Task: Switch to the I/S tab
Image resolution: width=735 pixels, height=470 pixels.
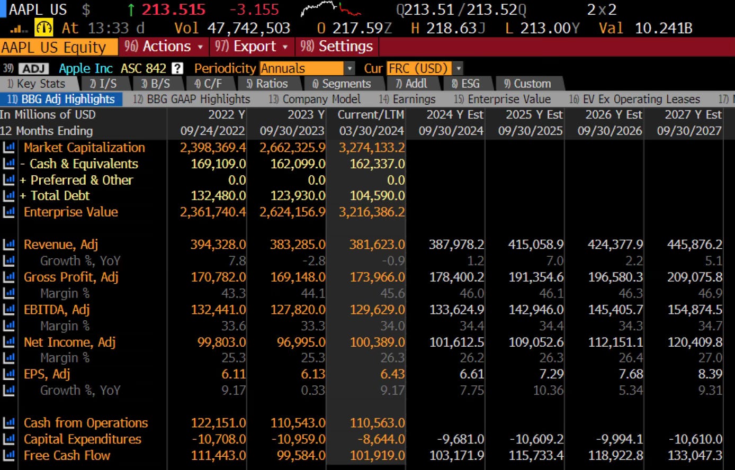Action: 104,84
